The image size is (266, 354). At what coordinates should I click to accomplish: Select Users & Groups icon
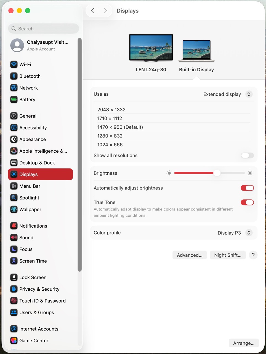click(x=14, y=313)
